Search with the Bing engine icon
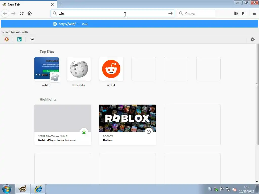 pyautogui.click(x=19, y=39)
